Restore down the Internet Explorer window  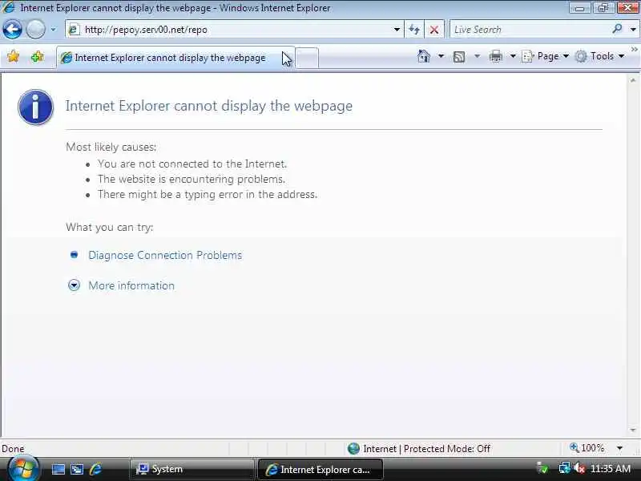coord(603,7)
